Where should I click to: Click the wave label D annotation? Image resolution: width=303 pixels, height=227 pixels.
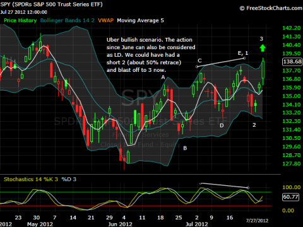[x=222, y=125]
